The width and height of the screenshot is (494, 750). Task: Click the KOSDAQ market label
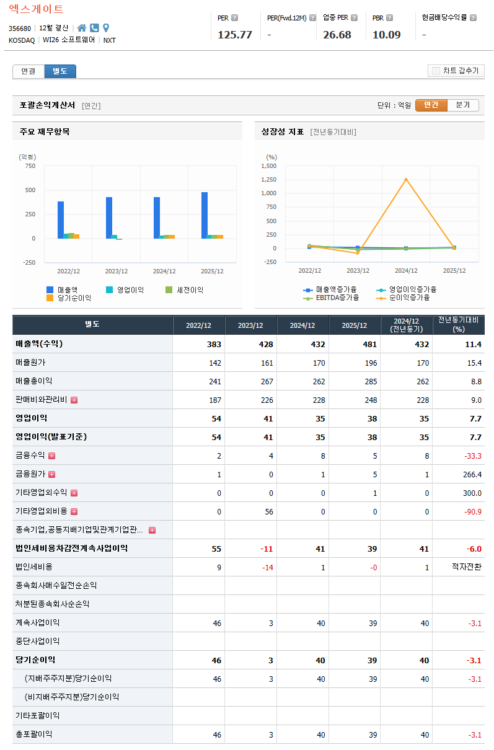[22, 40]
